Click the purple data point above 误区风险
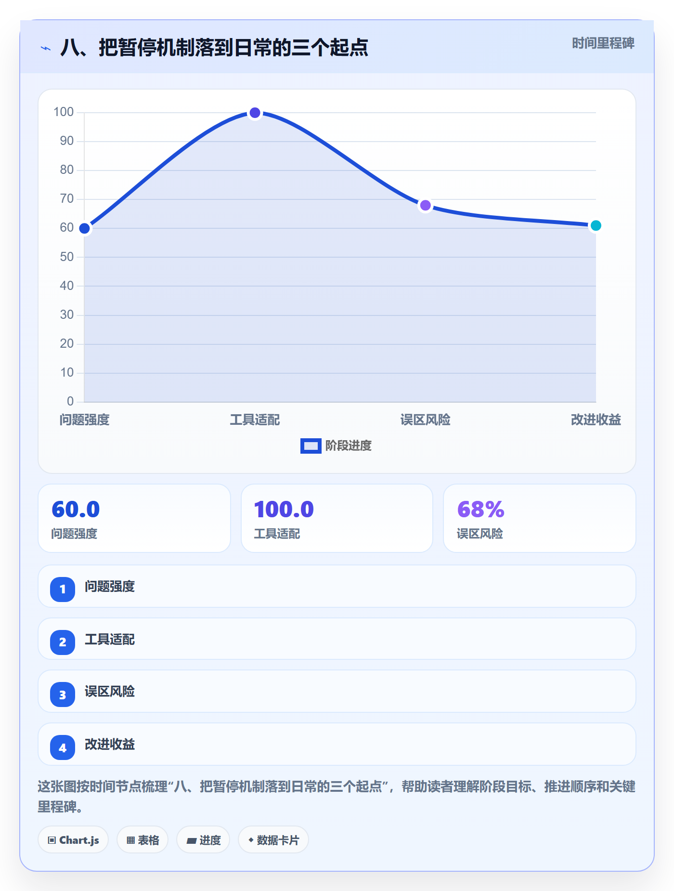Image resolution: width=674 pixels, height=891 pixels. pos(426,206)
